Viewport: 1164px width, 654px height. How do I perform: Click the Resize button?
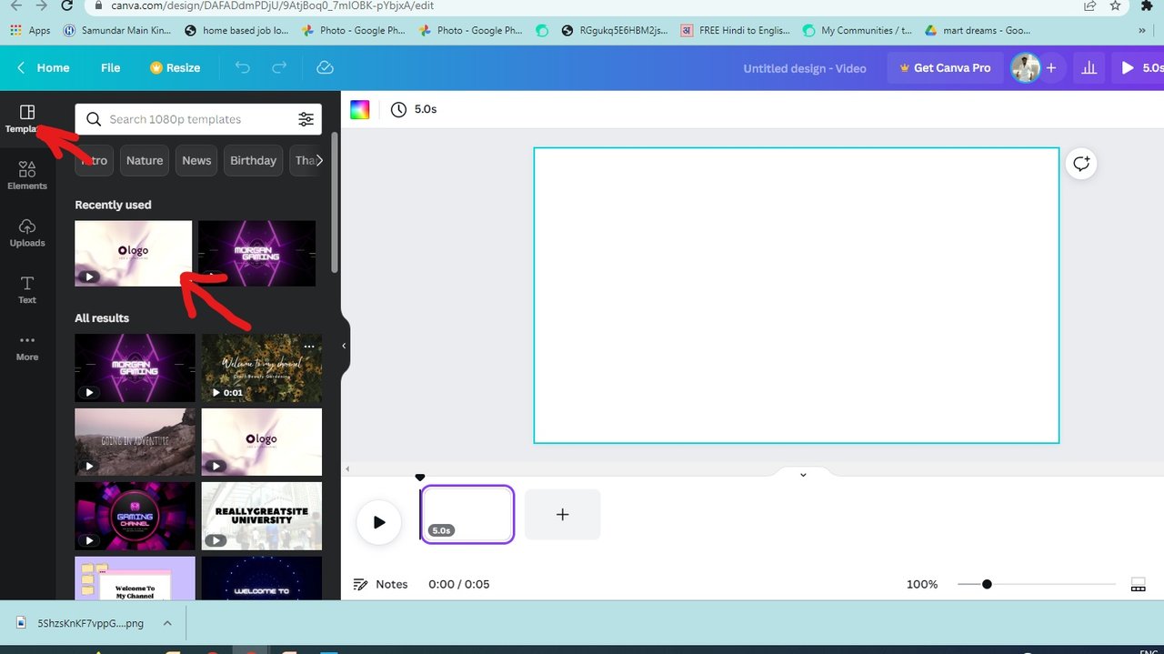(175, 68)
